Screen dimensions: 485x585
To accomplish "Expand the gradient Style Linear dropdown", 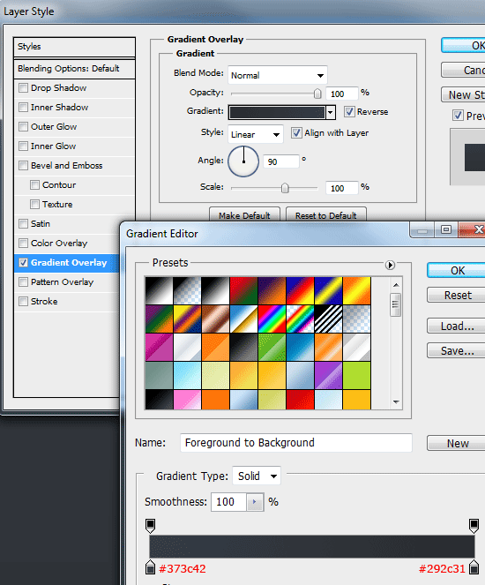I will [x=256, y=134].
